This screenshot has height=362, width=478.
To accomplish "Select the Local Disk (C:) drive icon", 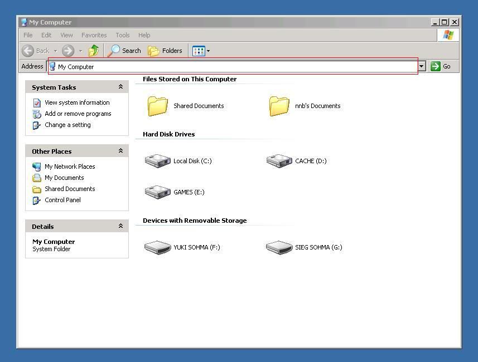I will click(x=157, y=161).
